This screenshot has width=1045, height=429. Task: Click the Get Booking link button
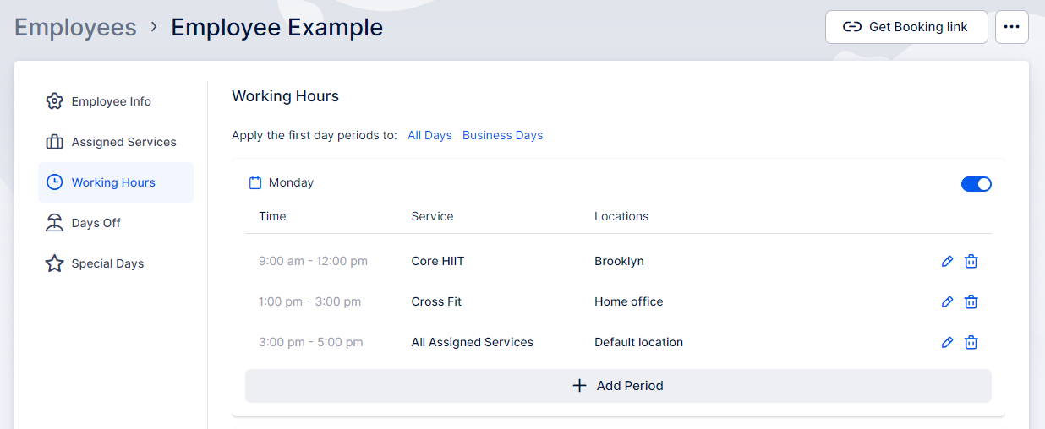[906, 27]
